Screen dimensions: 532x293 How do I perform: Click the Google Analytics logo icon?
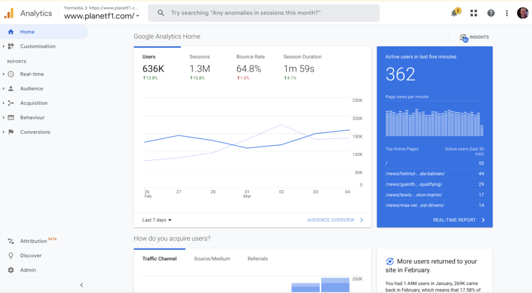pyautogui.click(x=9, y=13)
